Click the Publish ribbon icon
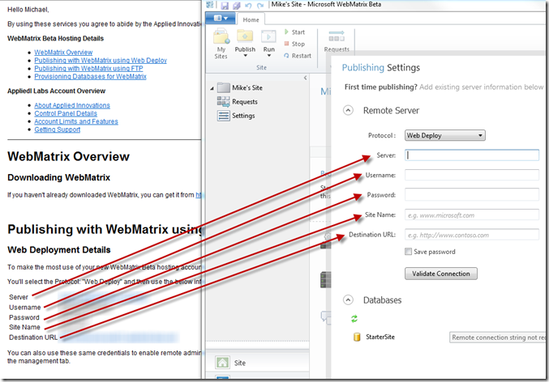Image resolution: width=549 pixels, height=382 pixels. click(x=245, y=36)
